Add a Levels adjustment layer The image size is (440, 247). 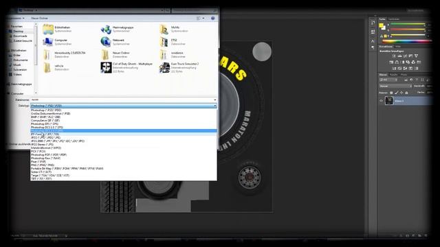(399, 56)
